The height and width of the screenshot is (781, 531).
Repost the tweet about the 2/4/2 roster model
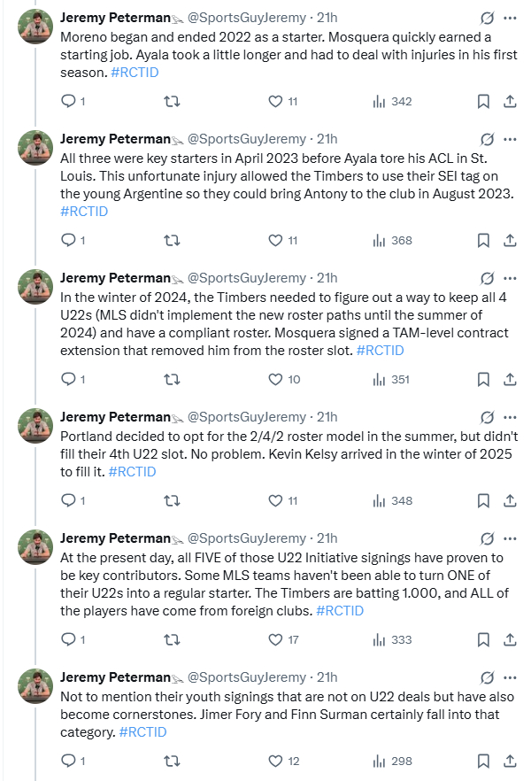[173, 500]
